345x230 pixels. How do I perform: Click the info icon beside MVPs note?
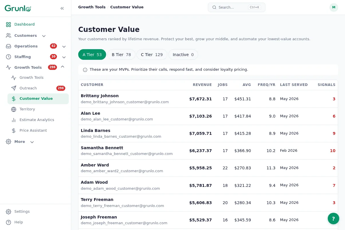click(x=85, y=70)
